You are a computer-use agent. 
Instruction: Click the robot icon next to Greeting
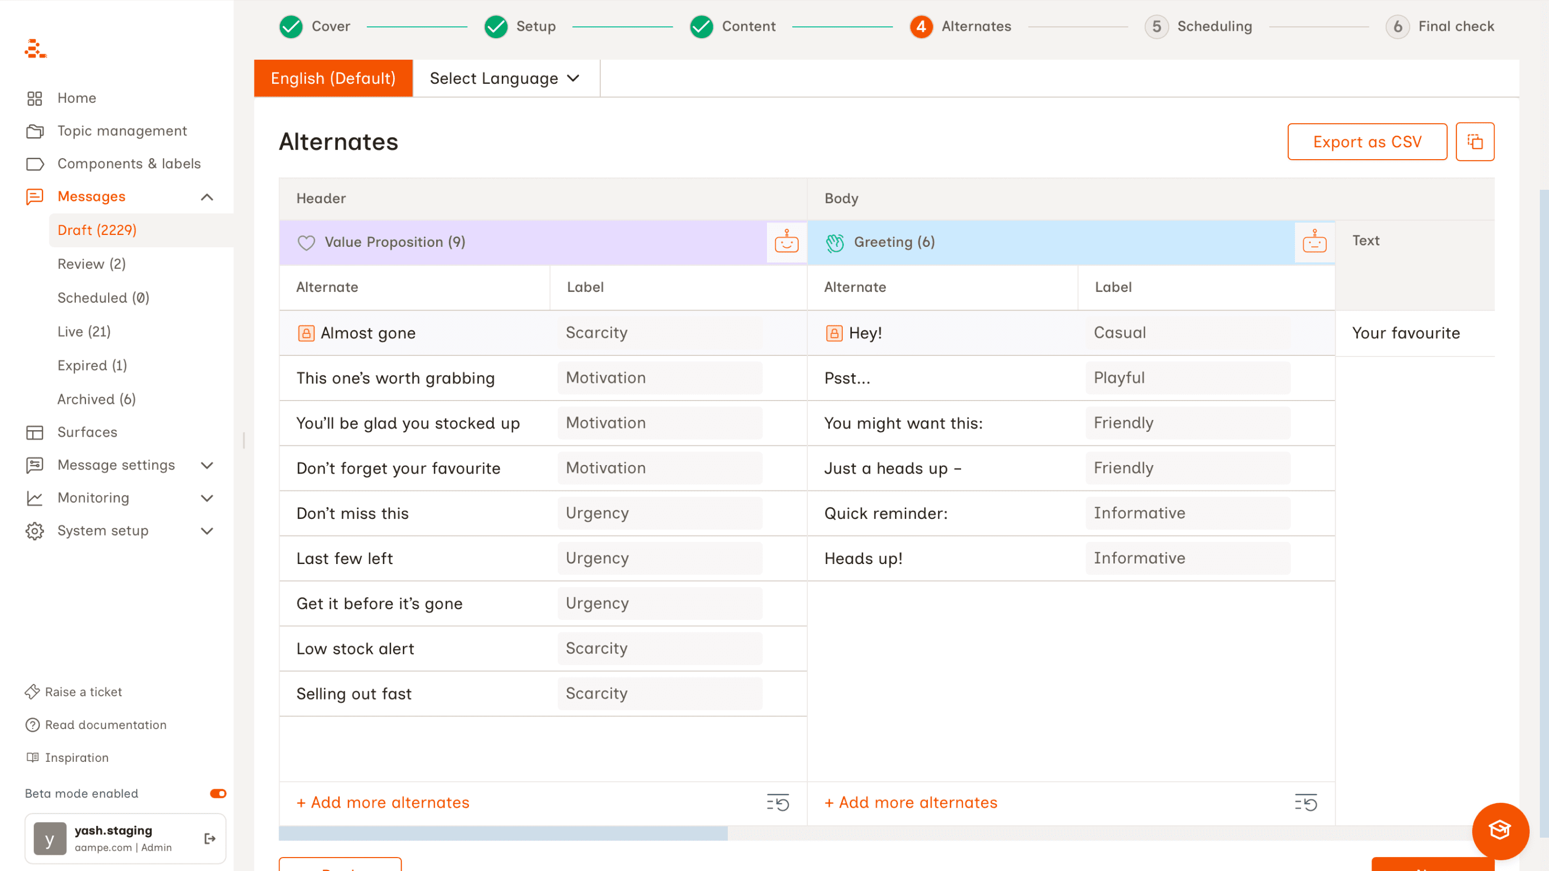(1314, 241)
